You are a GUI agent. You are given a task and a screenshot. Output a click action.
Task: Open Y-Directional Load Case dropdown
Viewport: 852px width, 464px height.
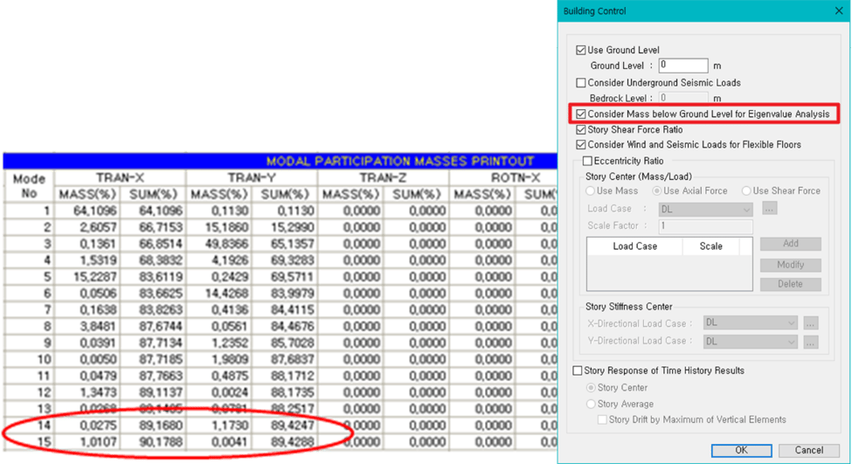click(x=750, y=342)
